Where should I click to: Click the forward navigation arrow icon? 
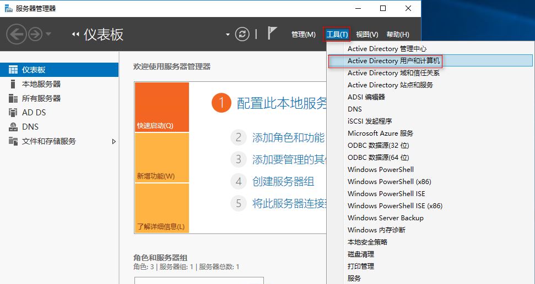[x=35, y=34]
